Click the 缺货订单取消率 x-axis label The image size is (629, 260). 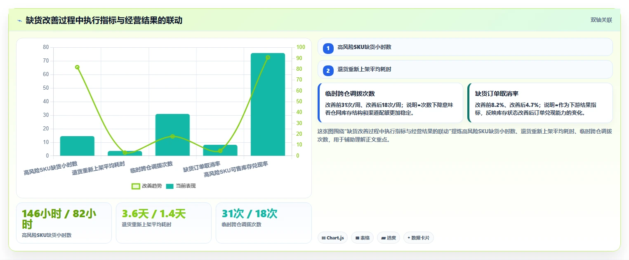click(202, 167)
